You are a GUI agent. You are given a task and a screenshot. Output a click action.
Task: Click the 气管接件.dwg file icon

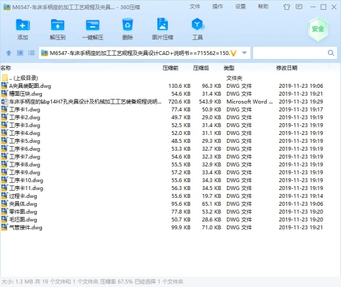click(x=5, y=227)
